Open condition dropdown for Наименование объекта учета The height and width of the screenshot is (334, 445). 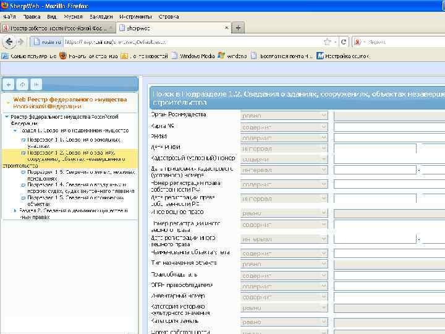click(x=284, y=254)
